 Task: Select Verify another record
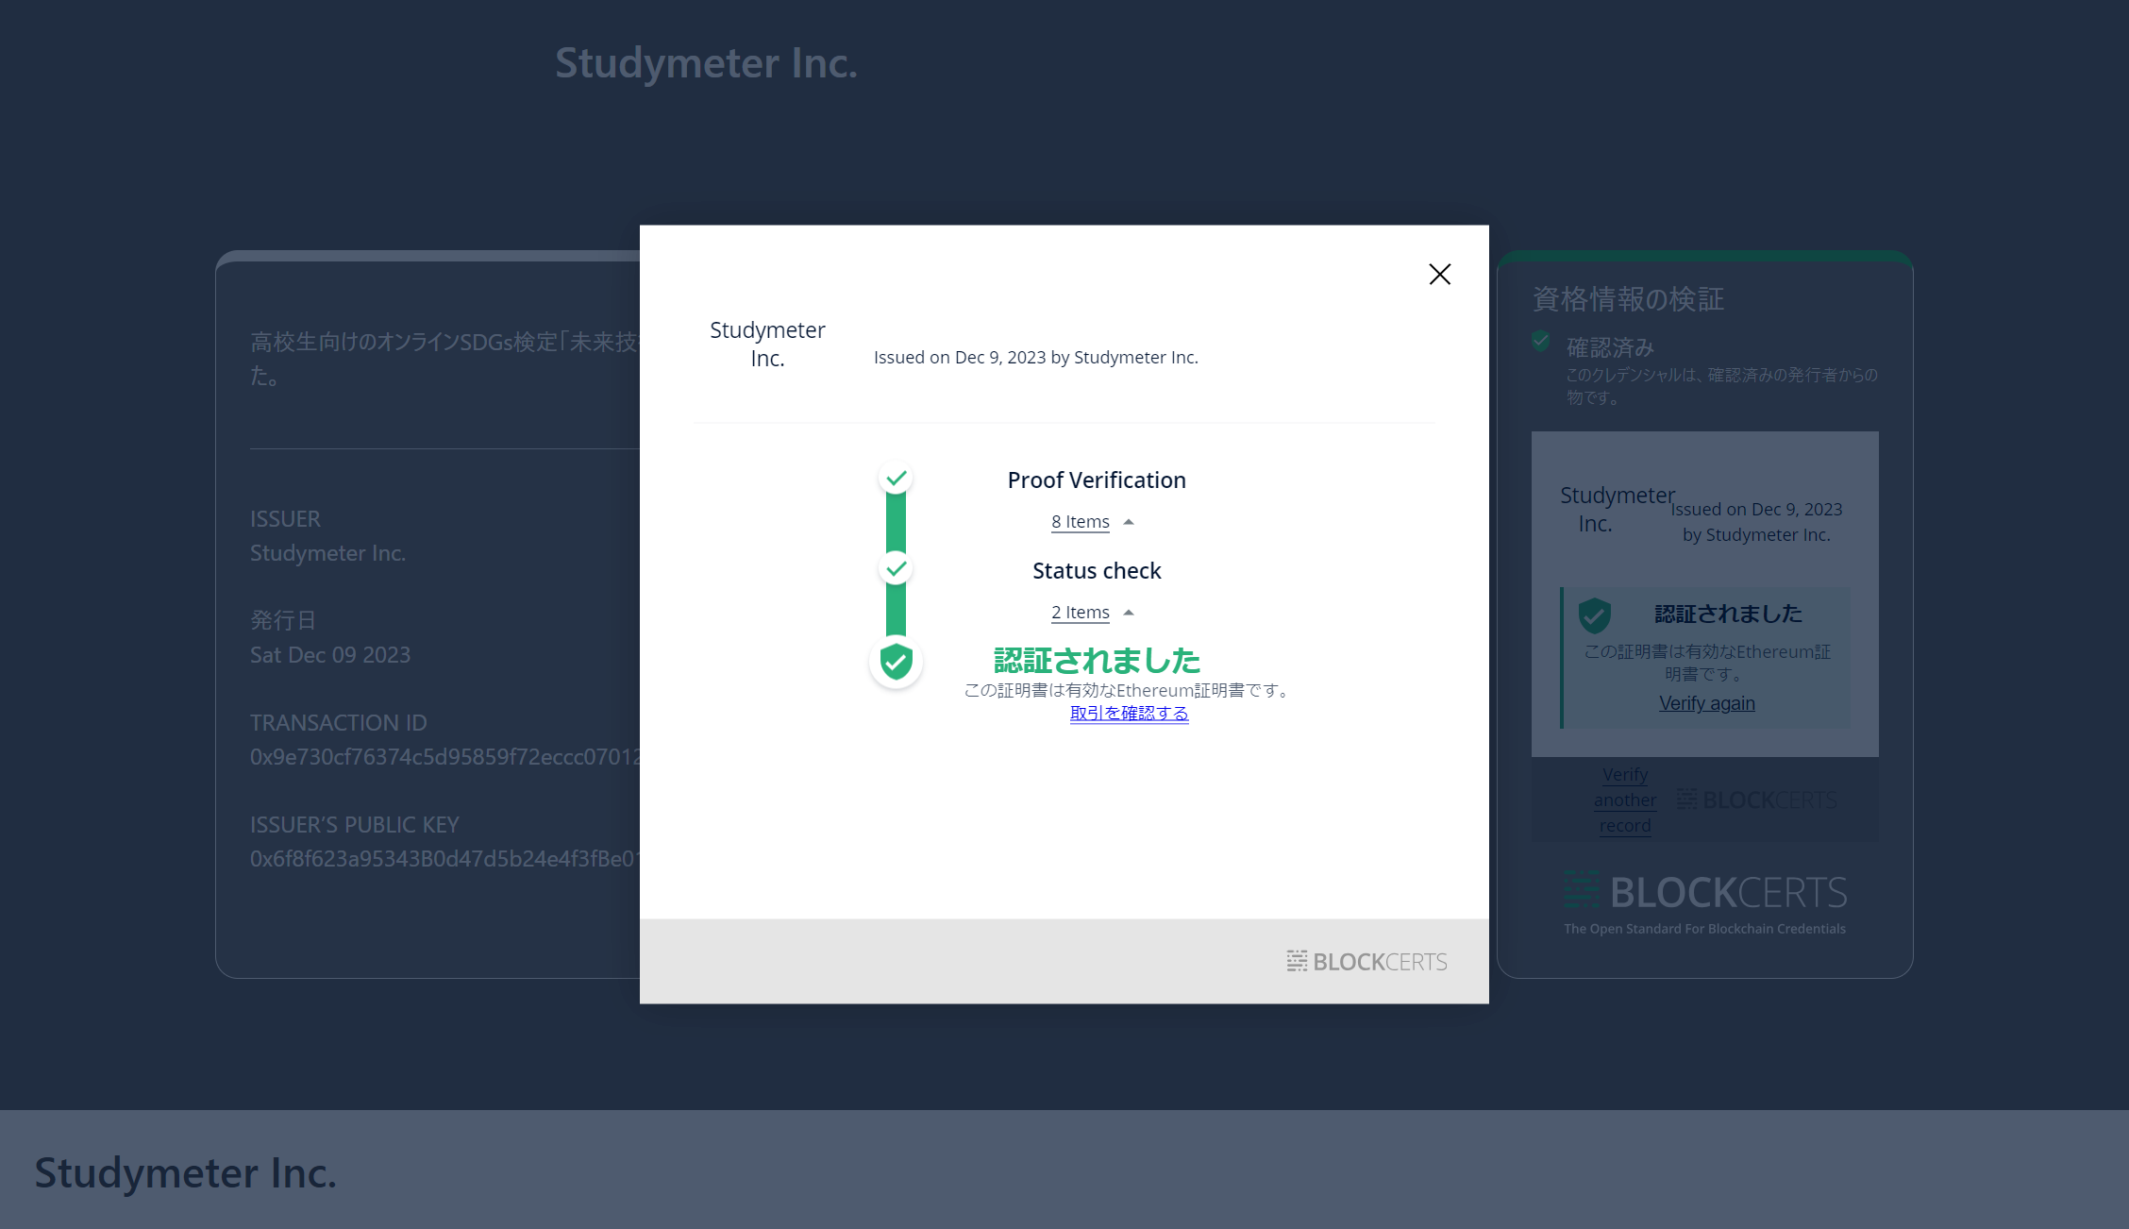pos(1625,800)
